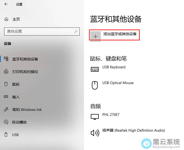This screenshot has height=150, width=184.
Task: Select USB in the sidebar
Action: pyautogui.click(x=15, y=135)
